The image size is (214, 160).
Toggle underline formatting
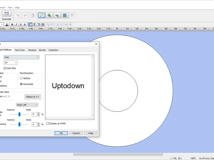[21, 25]
